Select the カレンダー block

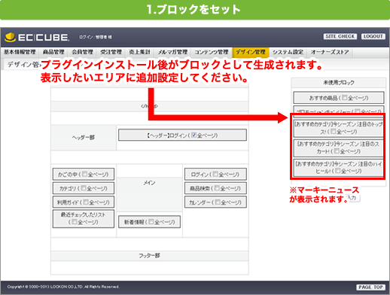pyautogui.click(x=215, y=202)
